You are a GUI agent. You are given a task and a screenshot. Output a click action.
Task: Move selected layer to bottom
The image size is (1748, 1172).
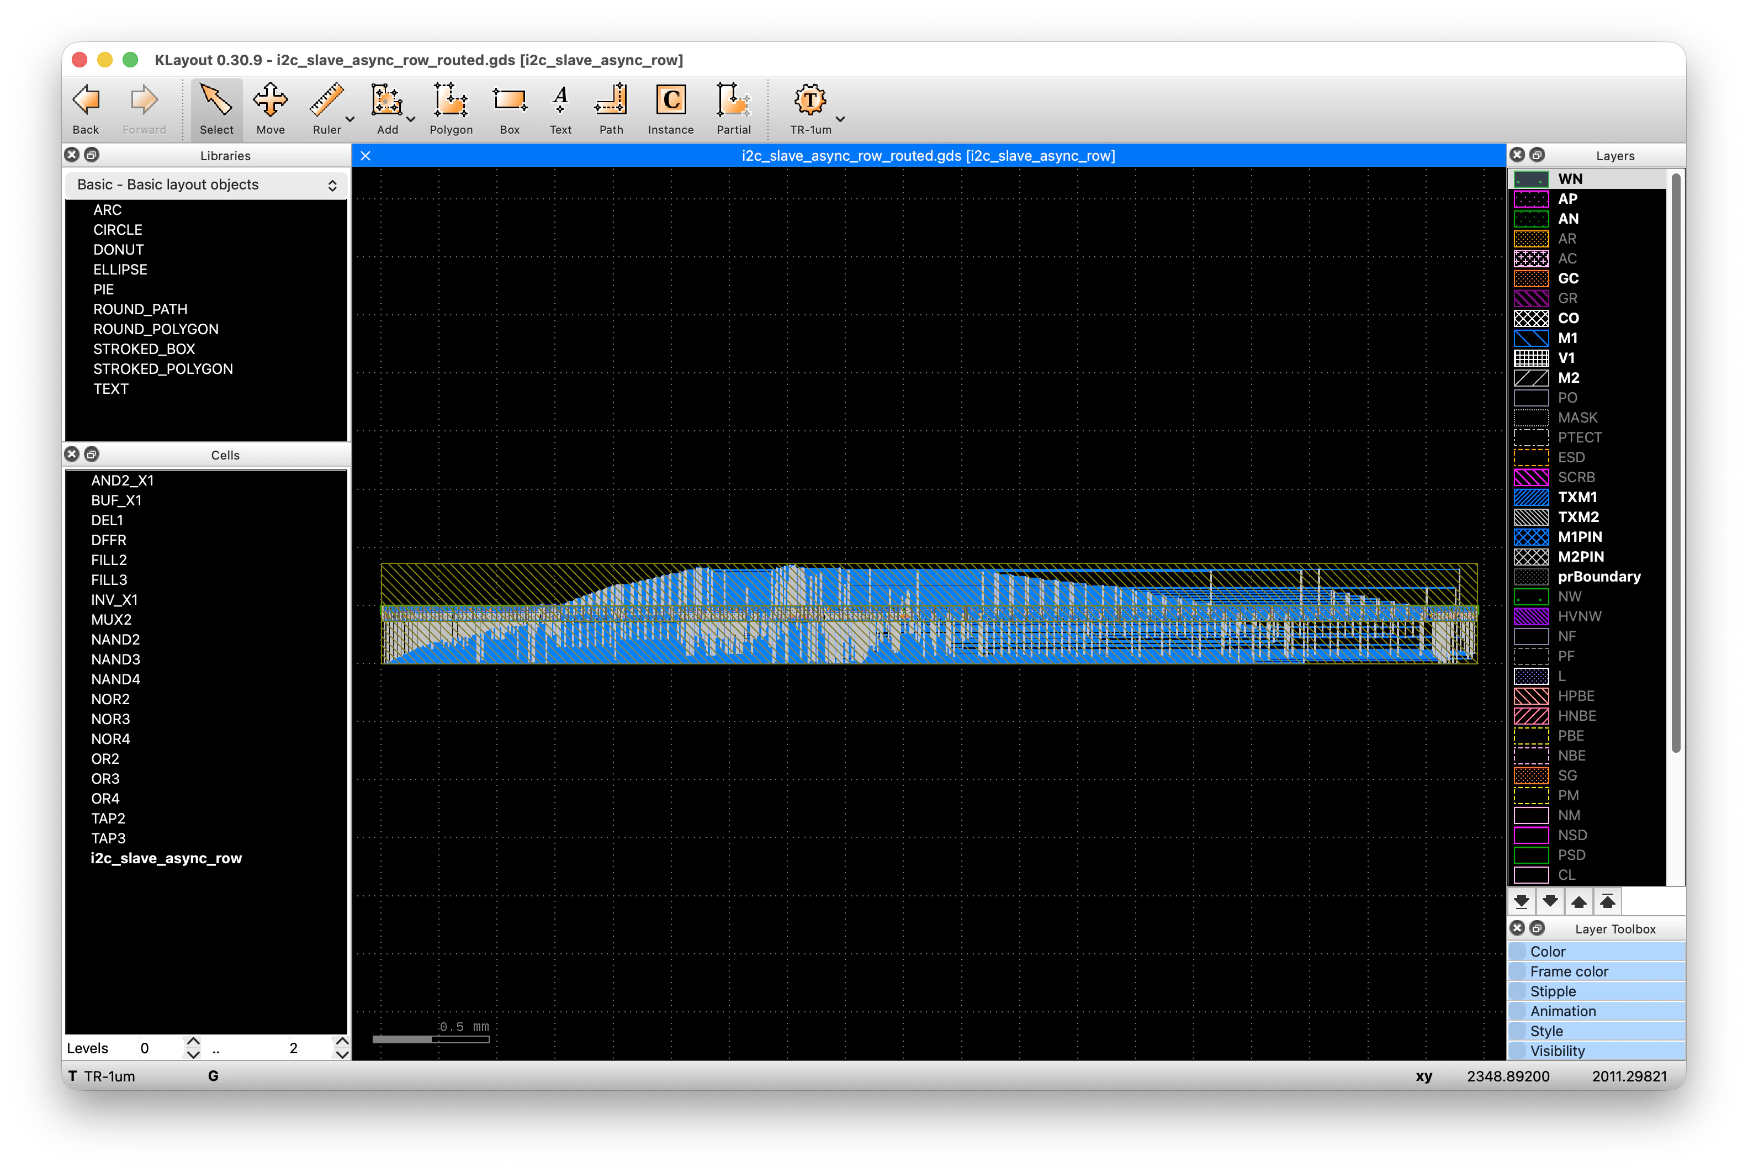(x=1522, y=901)
